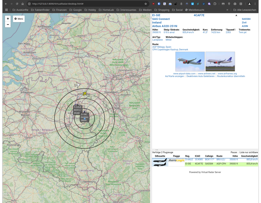Click 'Routenkorrektur übermitteln' link
Image resolution: width=261 pixels, height=203 pixels.
coord(231,76)
